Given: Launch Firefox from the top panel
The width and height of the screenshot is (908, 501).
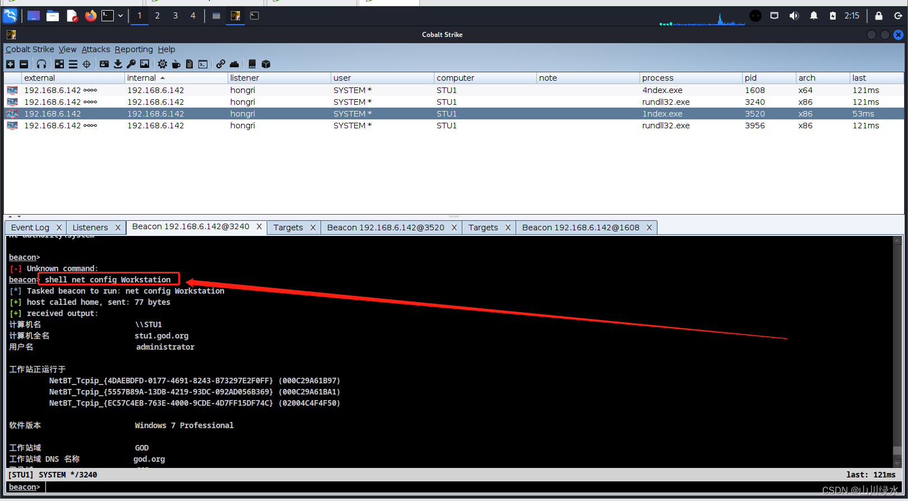Looking at the screenshot, I should 91,16.
